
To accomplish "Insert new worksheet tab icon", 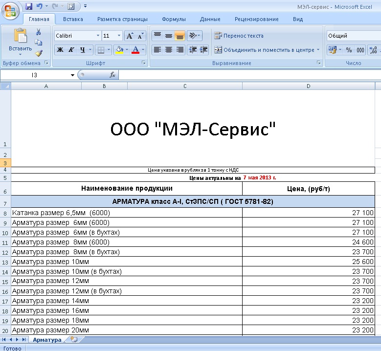I will [x=74, y=339].
